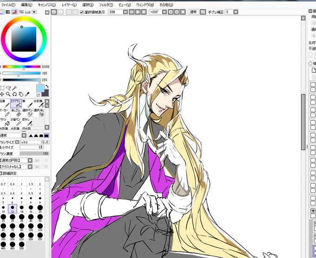Open the 50% zoom level dropdown
This screenshot has width=316, height=258.
[125, 12]
